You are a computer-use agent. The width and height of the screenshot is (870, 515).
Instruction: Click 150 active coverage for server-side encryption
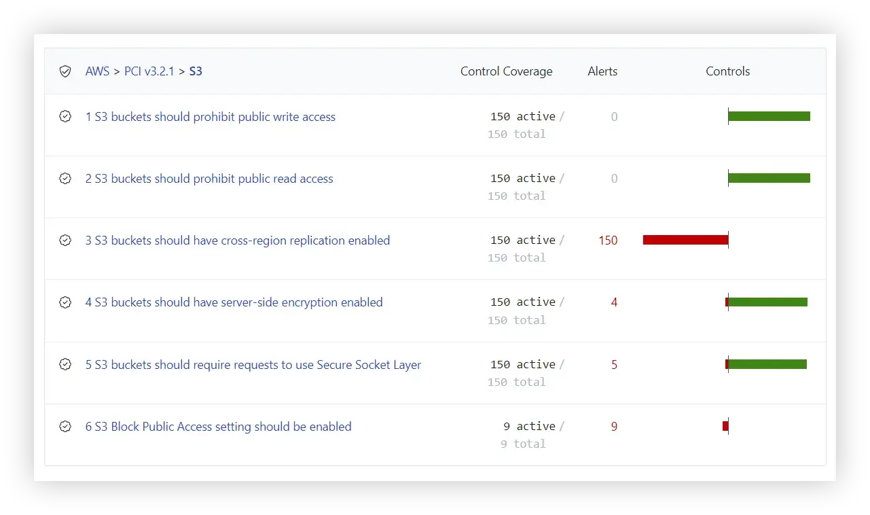(x=523, y=302)
